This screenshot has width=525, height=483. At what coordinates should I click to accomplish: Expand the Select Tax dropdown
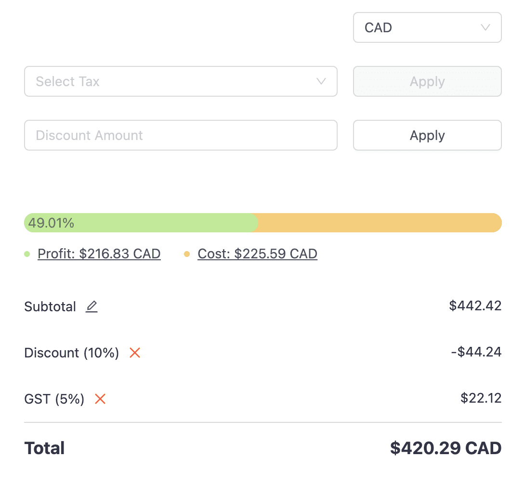(x=181, y=81)
